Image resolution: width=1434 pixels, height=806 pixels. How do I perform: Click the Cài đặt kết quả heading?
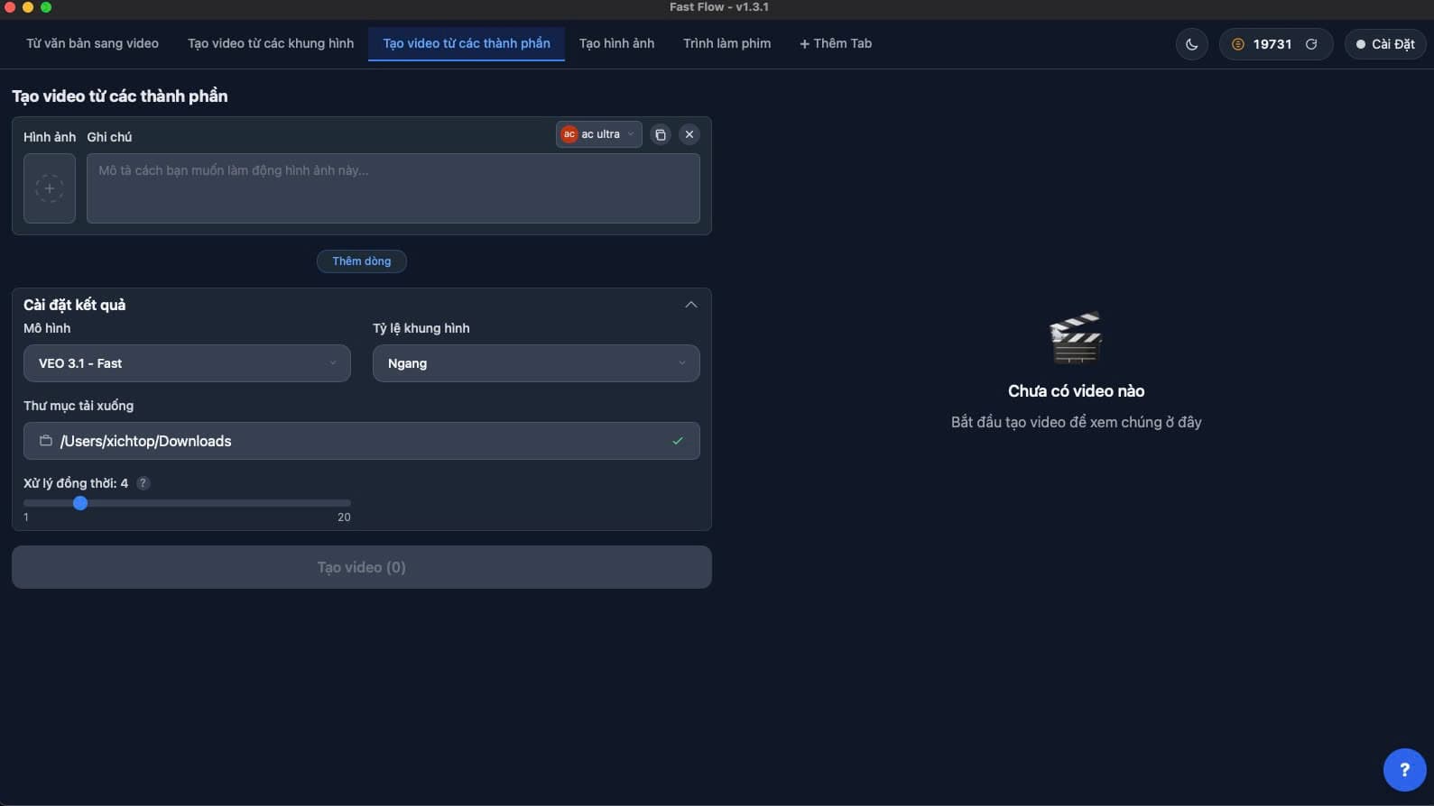click(75, 305)
